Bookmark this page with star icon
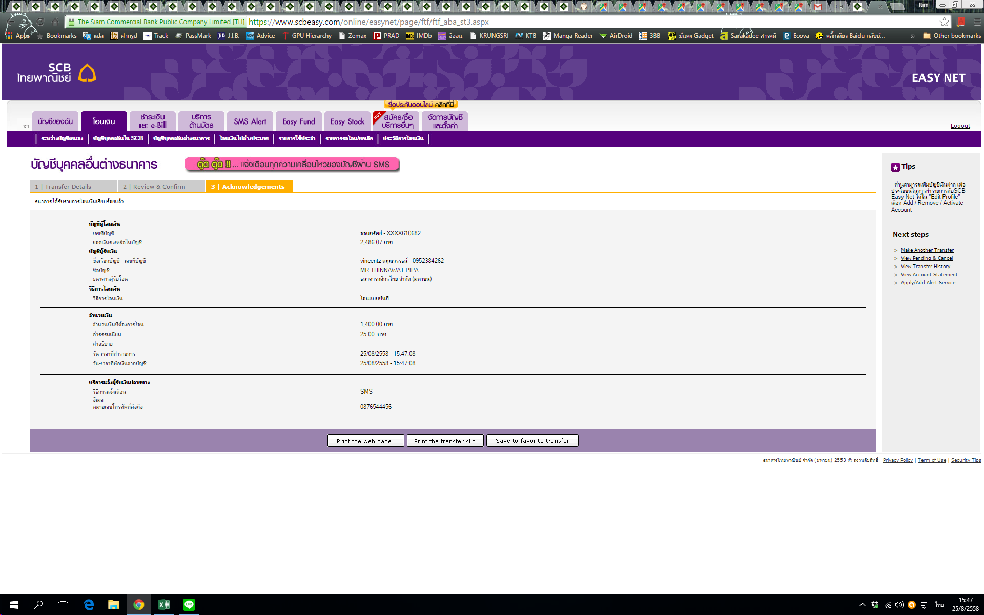Viewport: 984px width, 615px height. click(944, 22)
